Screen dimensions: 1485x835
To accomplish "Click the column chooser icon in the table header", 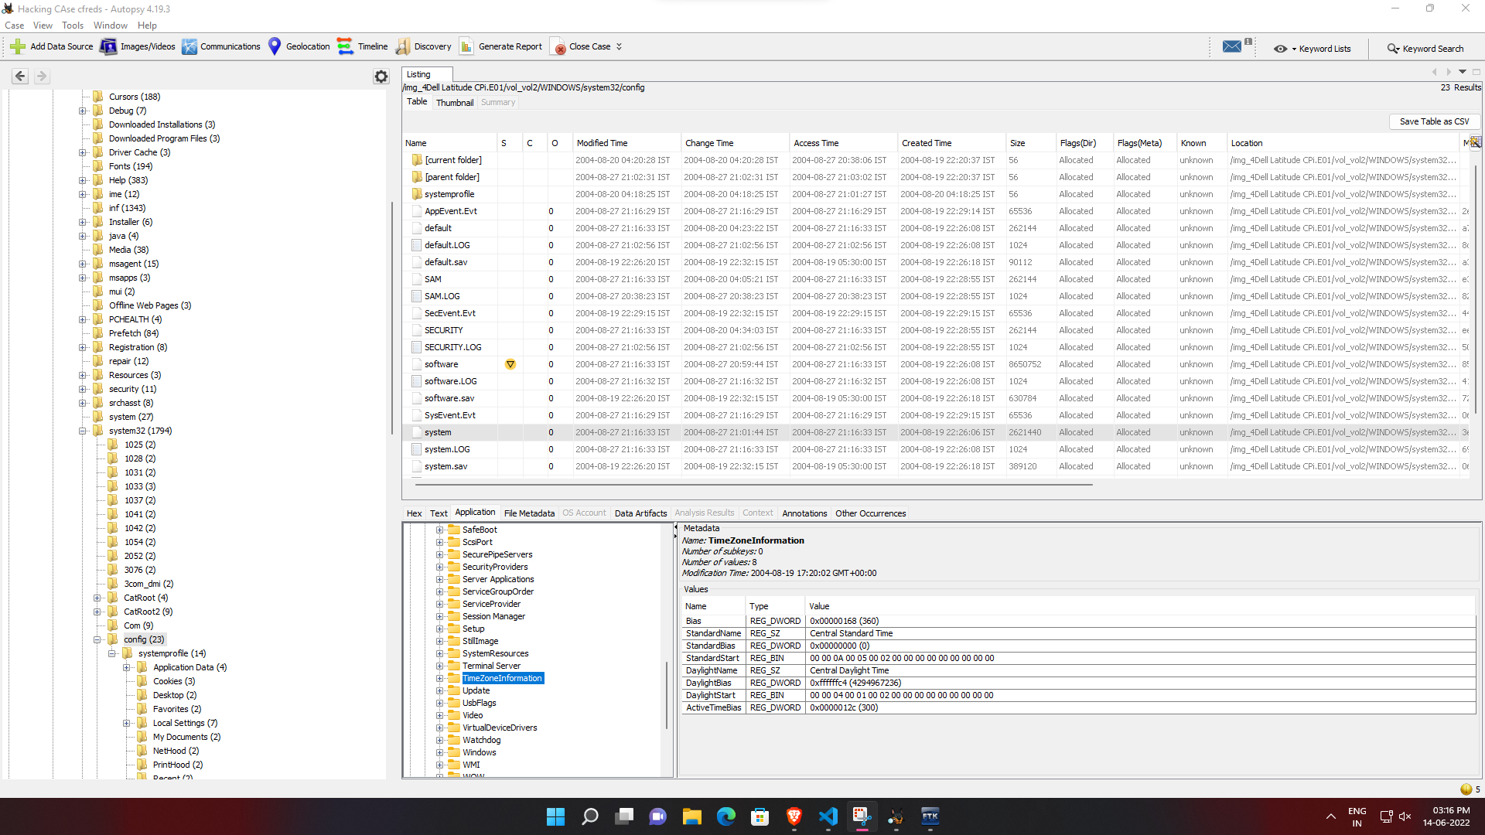I will tap(1475, 142).
